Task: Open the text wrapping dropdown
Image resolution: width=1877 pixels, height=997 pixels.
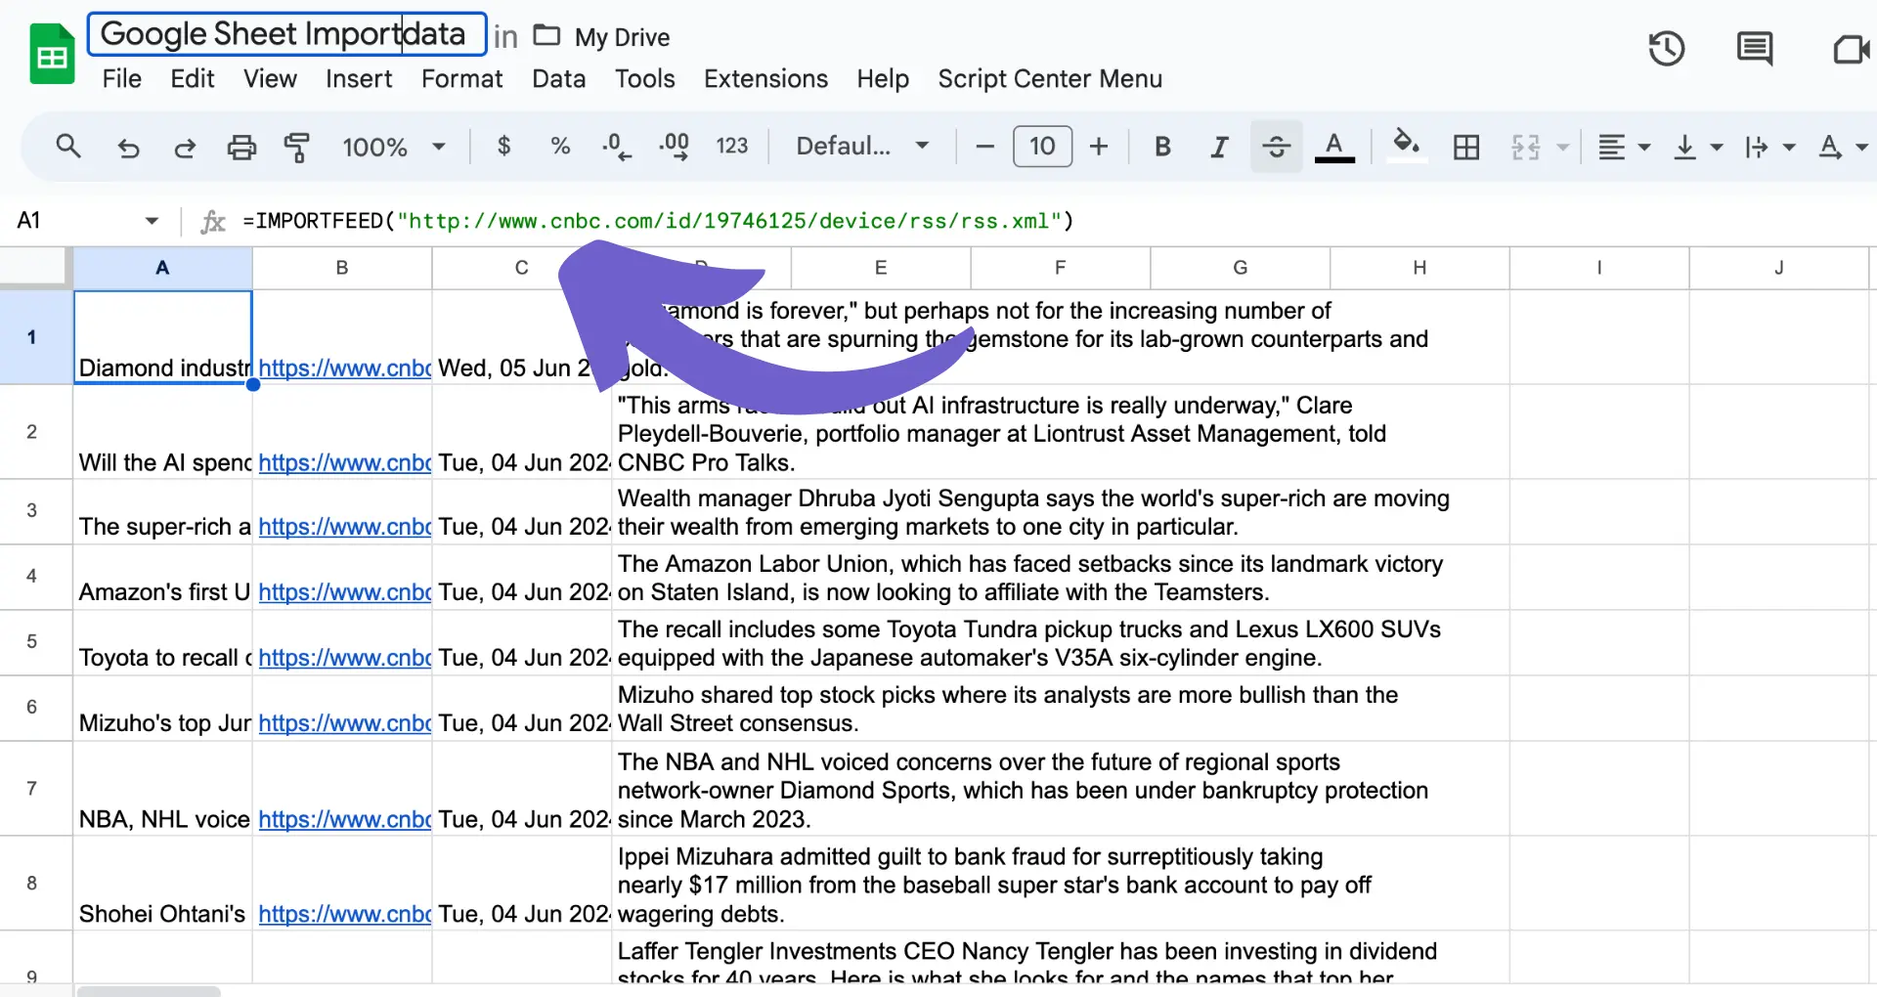Action: [x=1770, y=147]
